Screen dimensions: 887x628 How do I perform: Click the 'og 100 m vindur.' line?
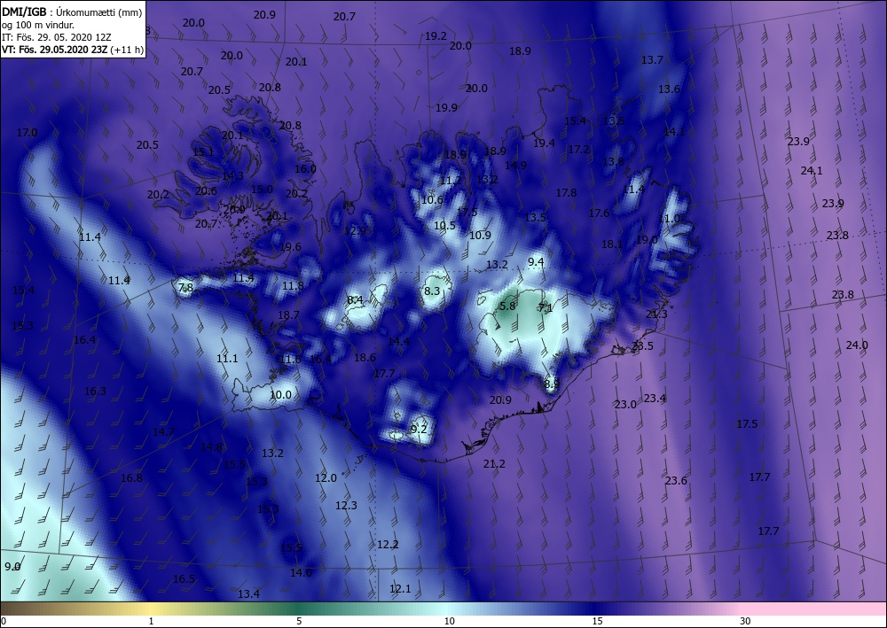click(38, 25)
